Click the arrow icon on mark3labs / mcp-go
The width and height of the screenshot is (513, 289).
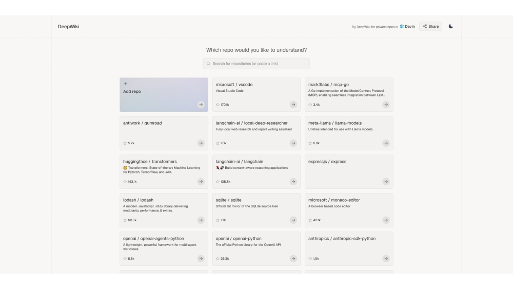point(386,105)
